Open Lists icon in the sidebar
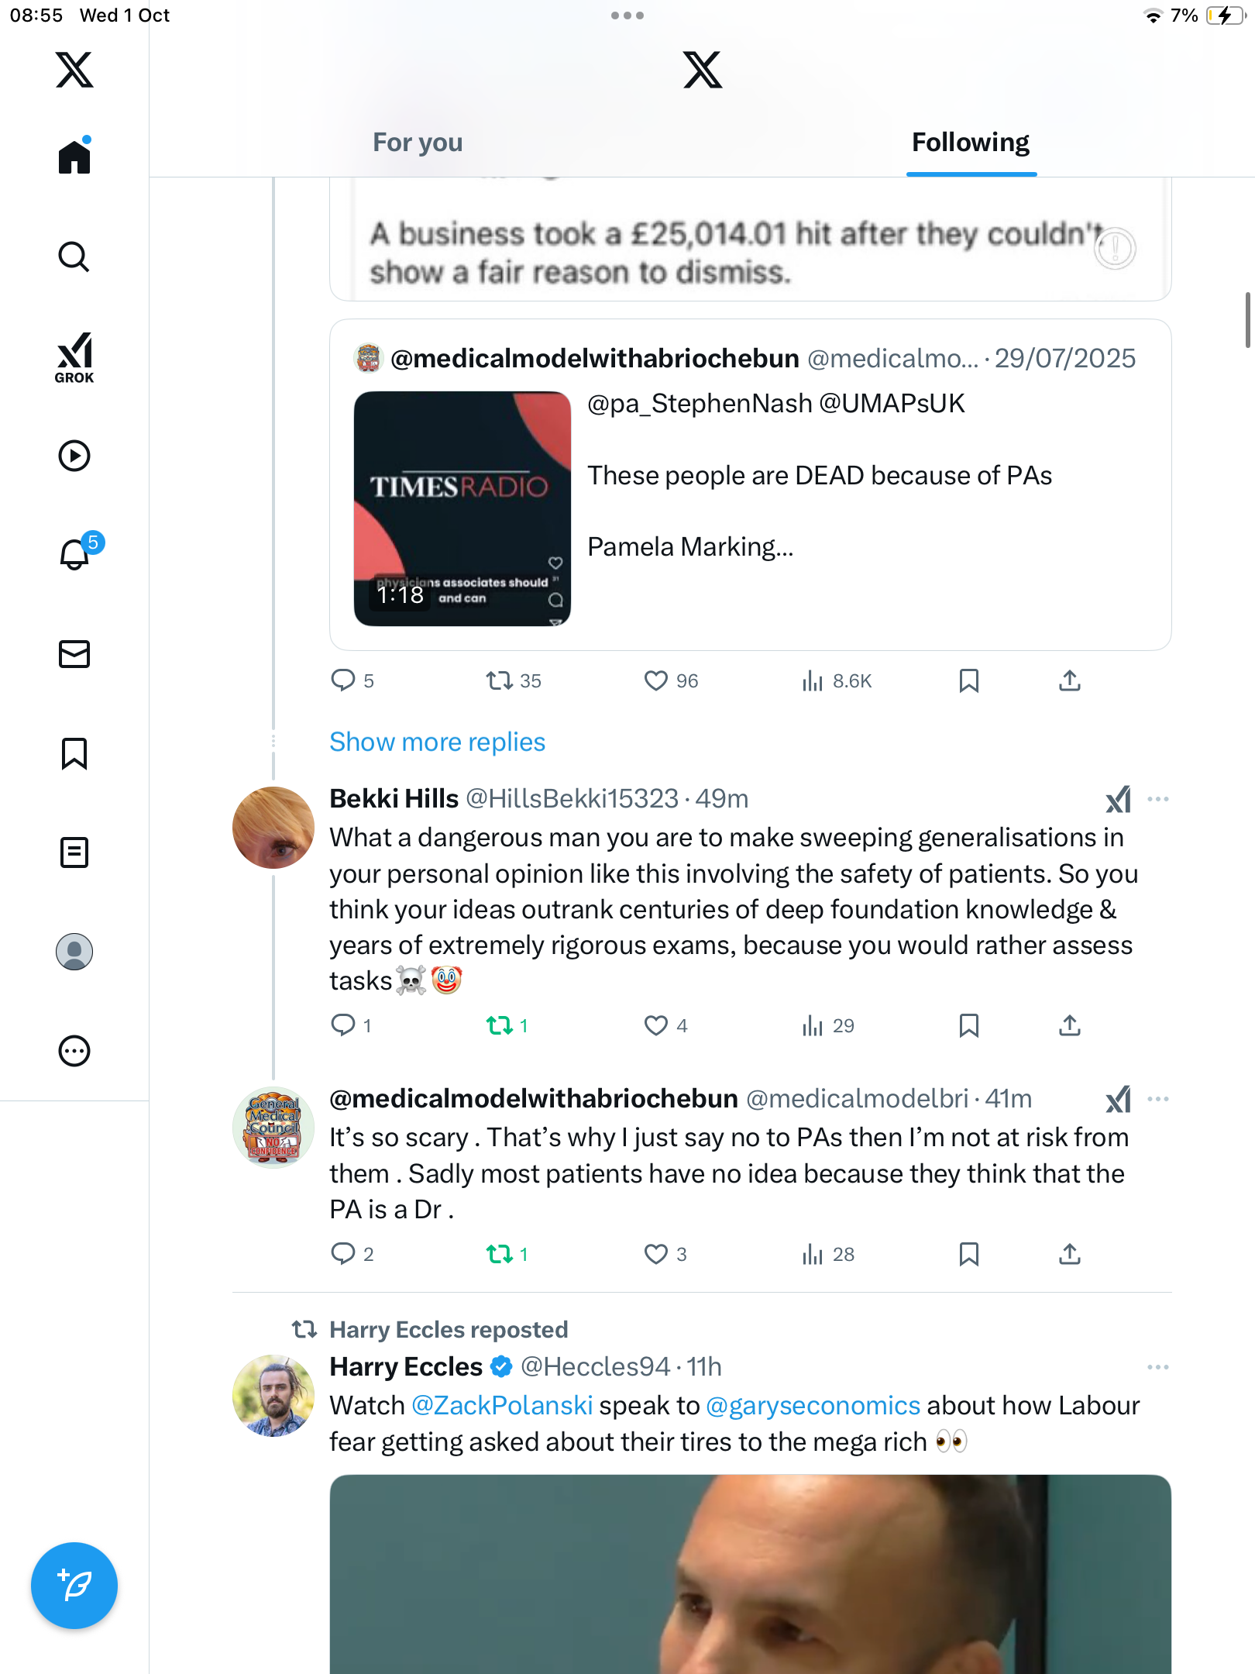 click(74, 852)
